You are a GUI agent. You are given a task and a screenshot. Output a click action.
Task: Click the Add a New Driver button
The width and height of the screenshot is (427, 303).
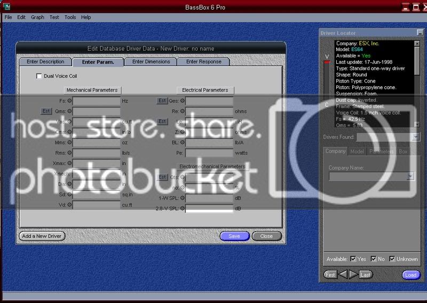tap(42, 236)
